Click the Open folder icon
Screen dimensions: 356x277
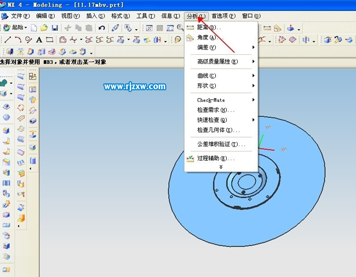tap(44, 28)
